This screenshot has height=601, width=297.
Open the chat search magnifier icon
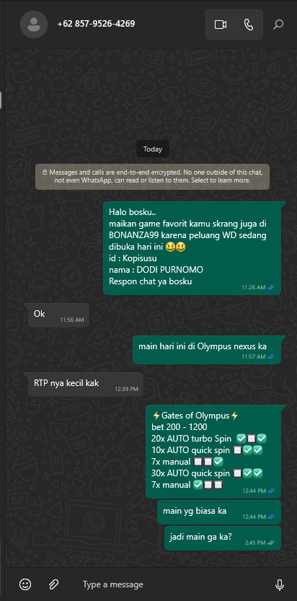(x=278, y=25)
